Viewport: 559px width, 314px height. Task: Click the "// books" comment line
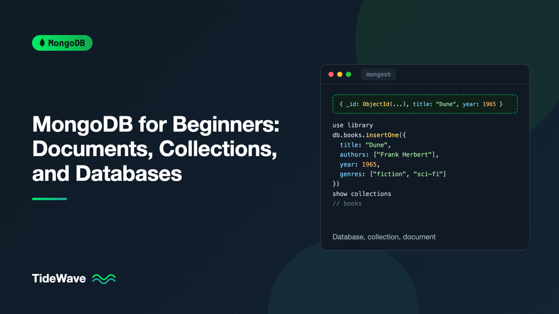pyautogui.click(x=347, y=203)
